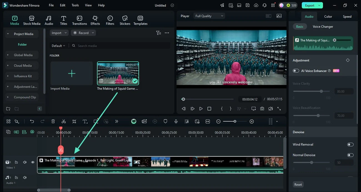Screen dimensions: 361x192
Task: Open the Record dropdown
Action: coord(83,33)
